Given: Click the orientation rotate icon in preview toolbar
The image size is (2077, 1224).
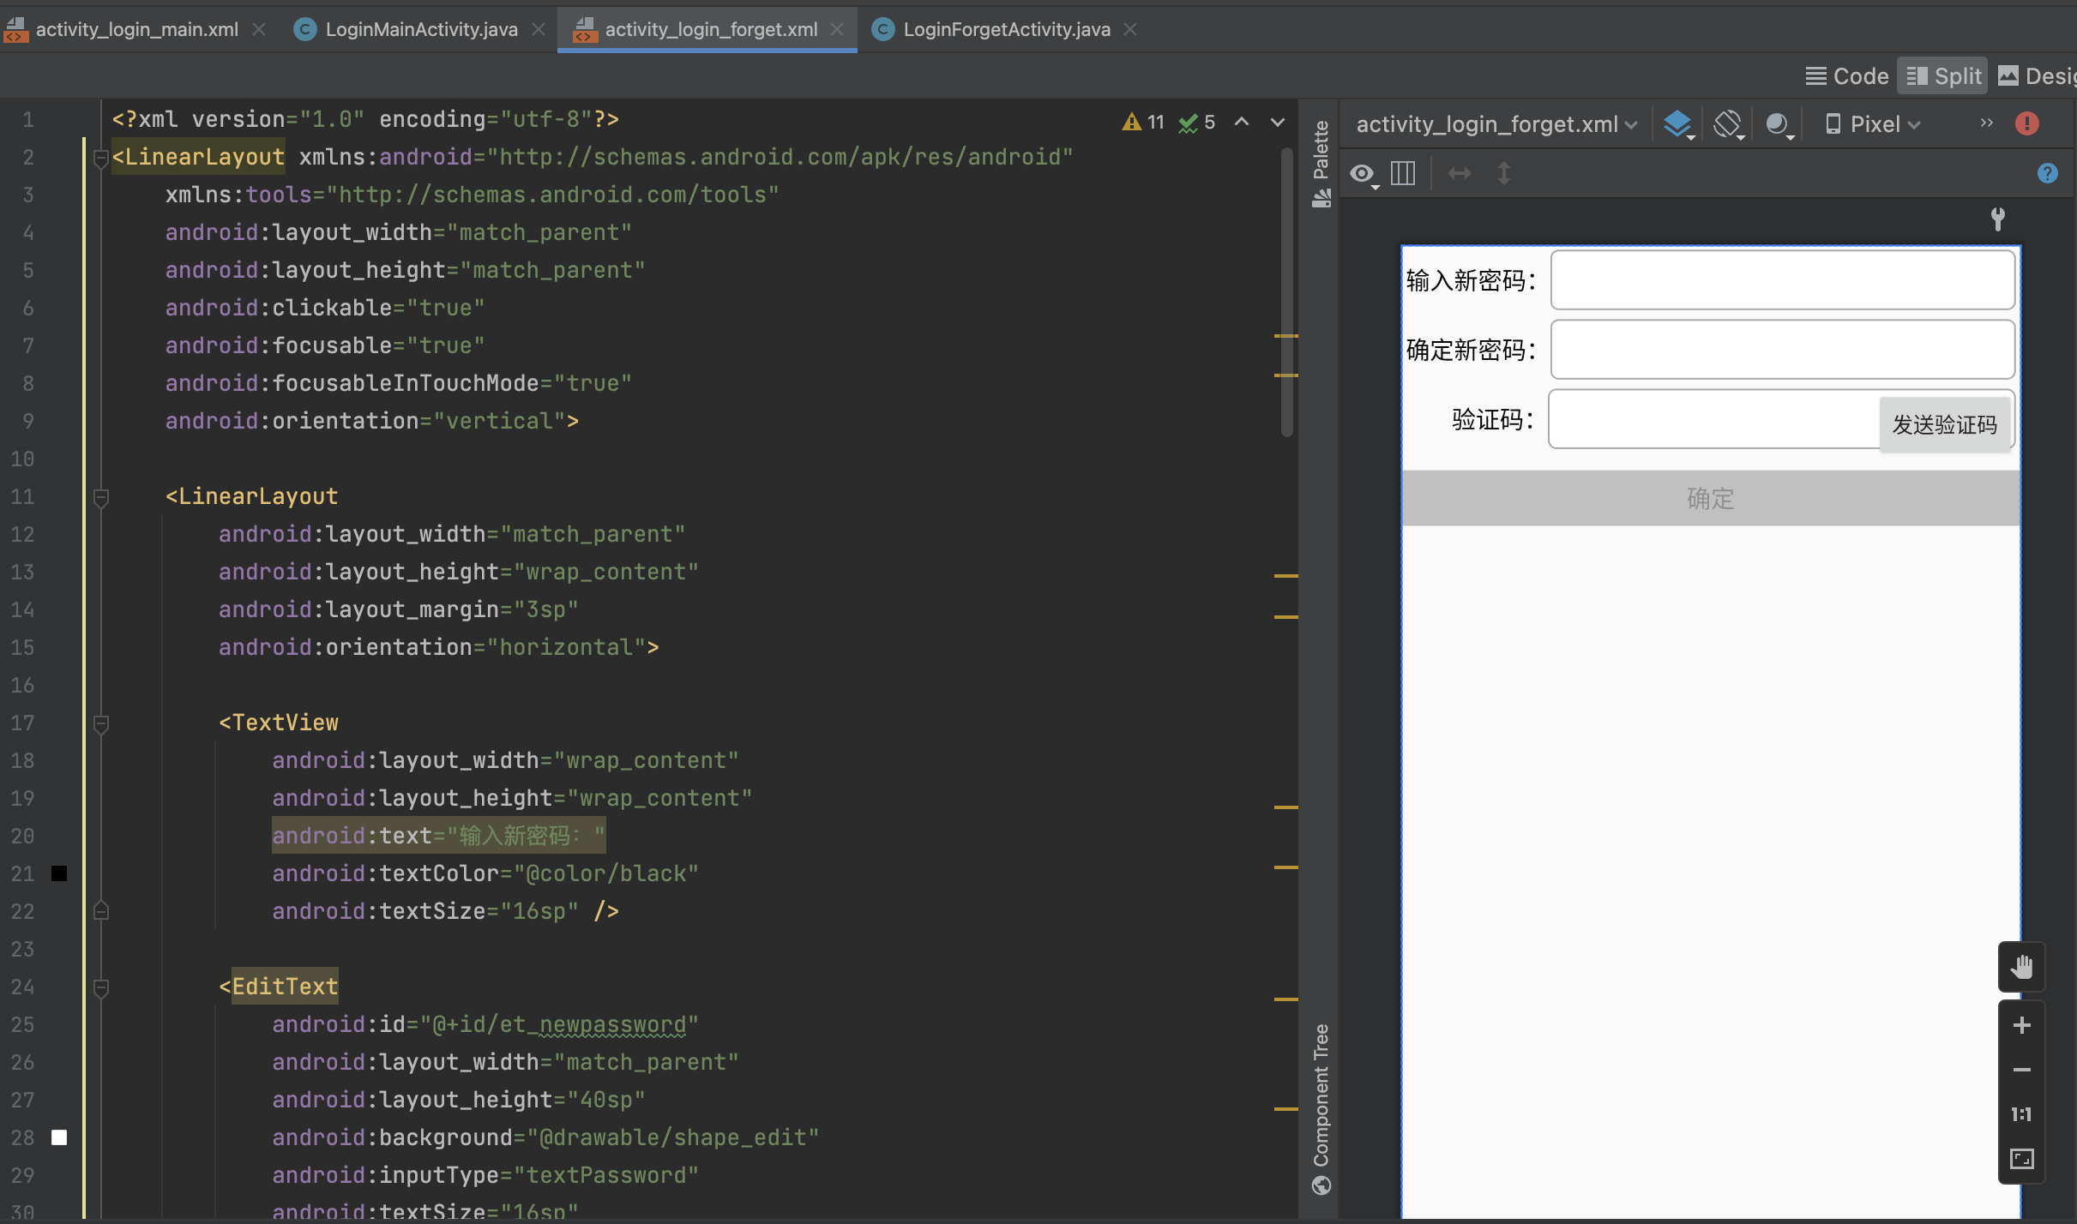Looking at the screenshot, I should [1727, 124].
